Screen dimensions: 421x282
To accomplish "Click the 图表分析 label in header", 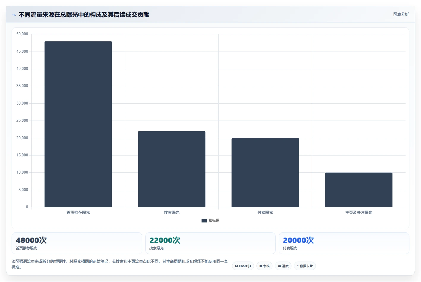I will [x=401, y=14].
